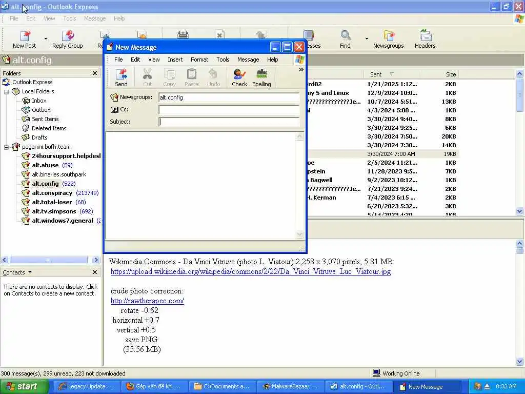Open the Sent Items folder
Viewport: 525px width, 394px height.
click(x=45, y=119)
